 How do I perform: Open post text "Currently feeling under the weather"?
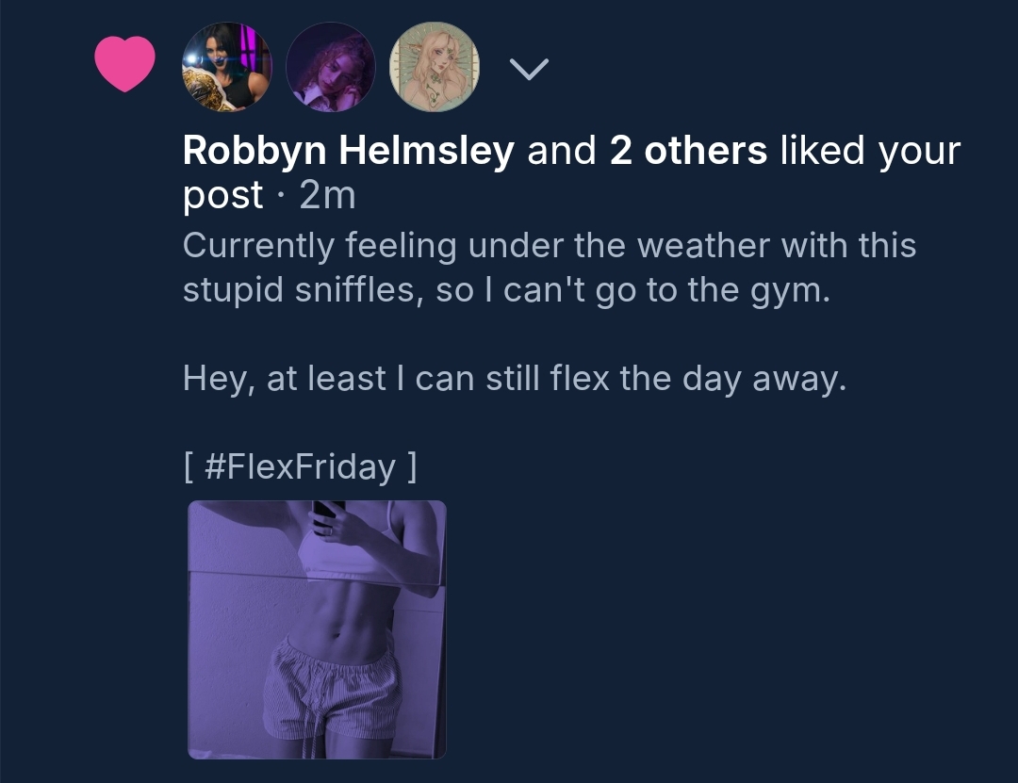point(549,245)
